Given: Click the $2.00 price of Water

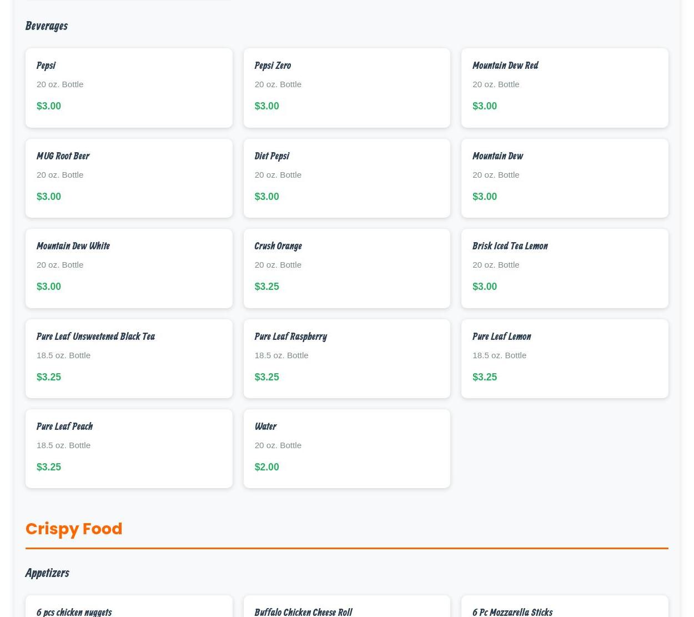Looking at the screenshot, I should (266, 467).
